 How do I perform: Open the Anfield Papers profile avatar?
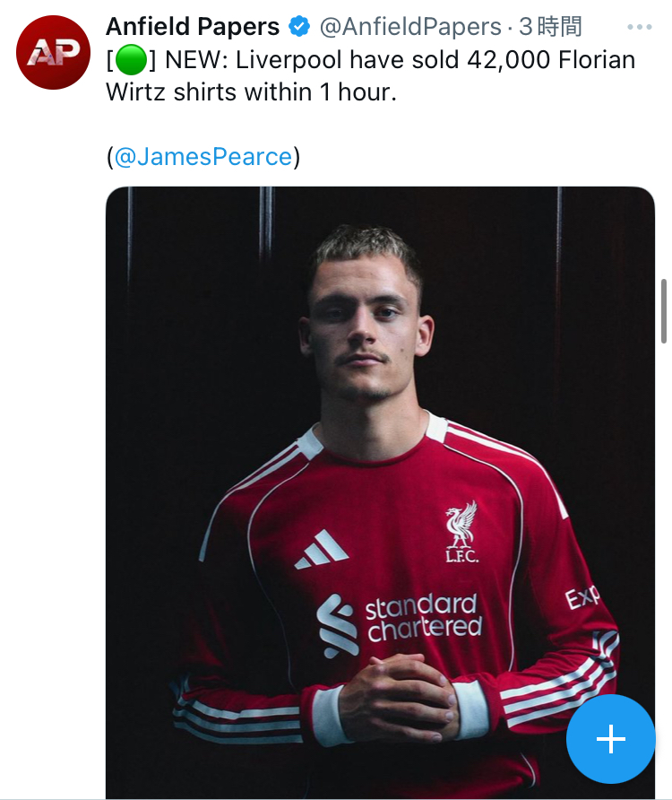(x=54, y=52)
